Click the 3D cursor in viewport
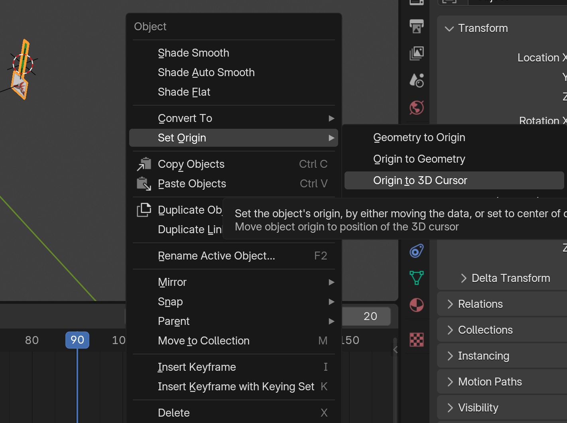This screenshot has height=423, width=567. [23, 64]
